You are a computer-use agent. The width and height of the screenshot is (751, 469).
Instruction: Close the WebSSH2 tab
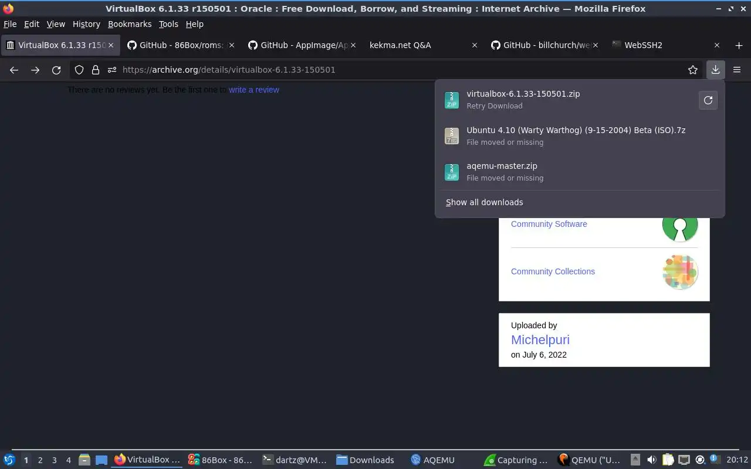tap(717, 45)
